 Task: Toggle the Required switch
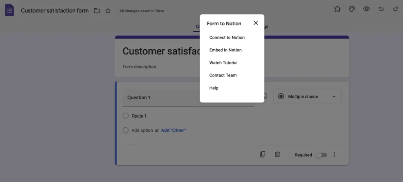coord(321,155)
